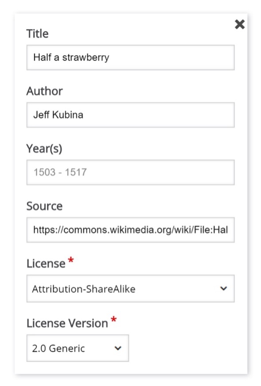Click into the Title input field
Screen dimensions: 261x386
pos(130,57)
